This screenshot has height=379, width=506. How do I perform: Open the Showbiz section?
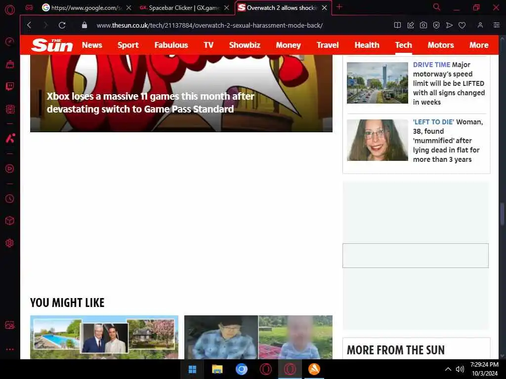(x=245, y=45)
